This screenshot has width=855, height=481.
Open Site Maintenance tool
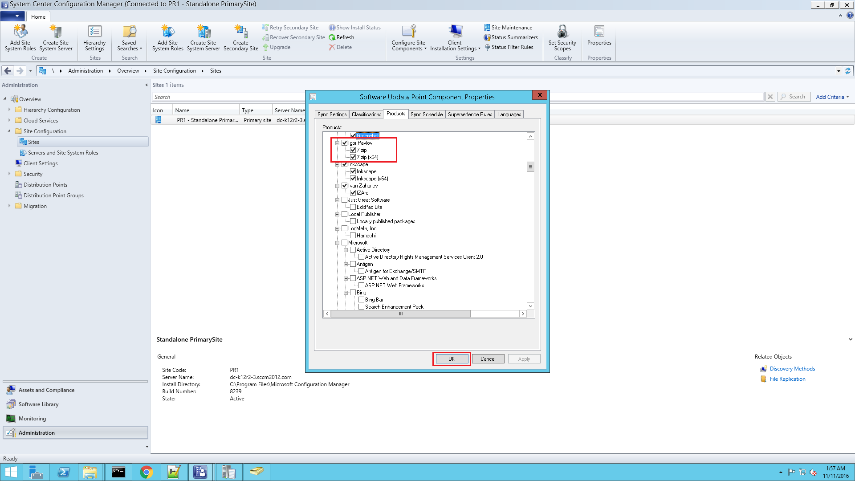511,28
